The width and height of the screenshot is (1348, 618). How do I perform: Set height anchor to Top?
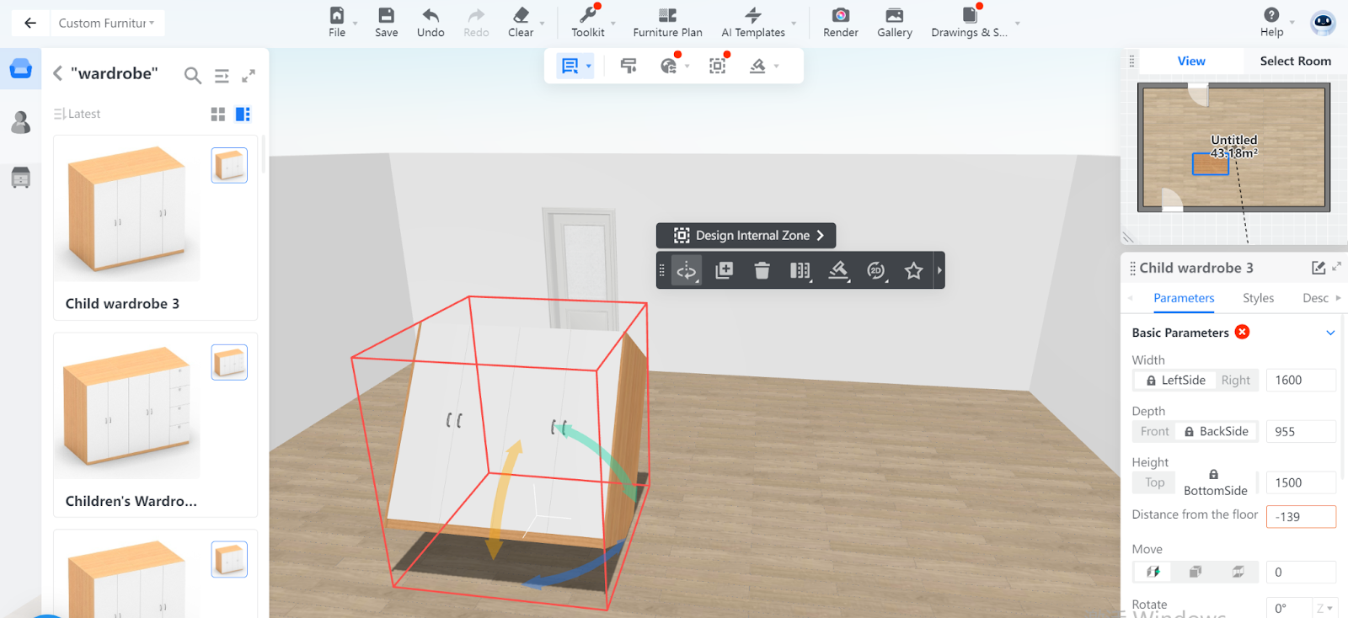pyautogui.click(x=1154, y=482)
